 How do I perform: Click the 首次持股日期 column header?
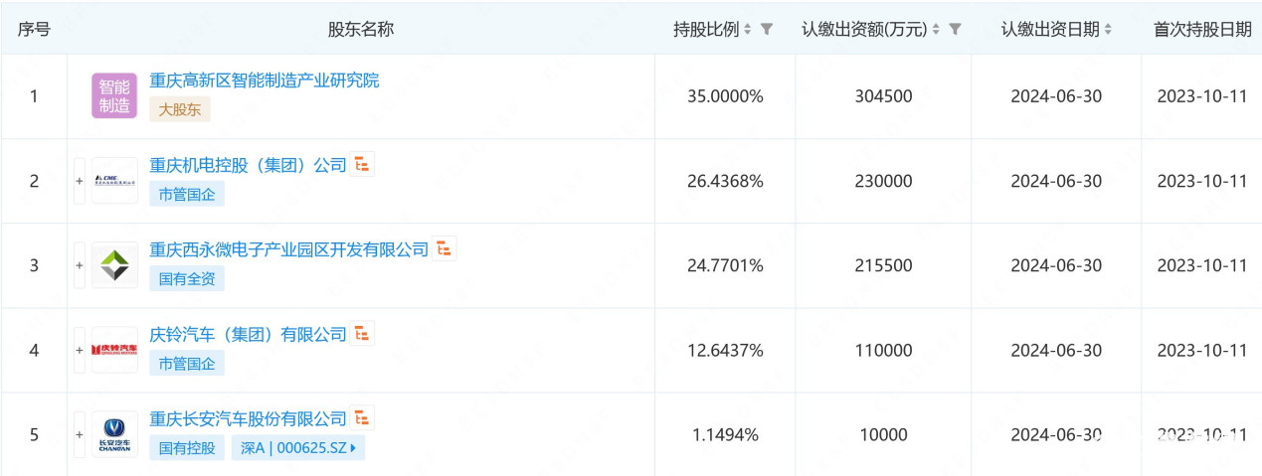[1201, 30]
